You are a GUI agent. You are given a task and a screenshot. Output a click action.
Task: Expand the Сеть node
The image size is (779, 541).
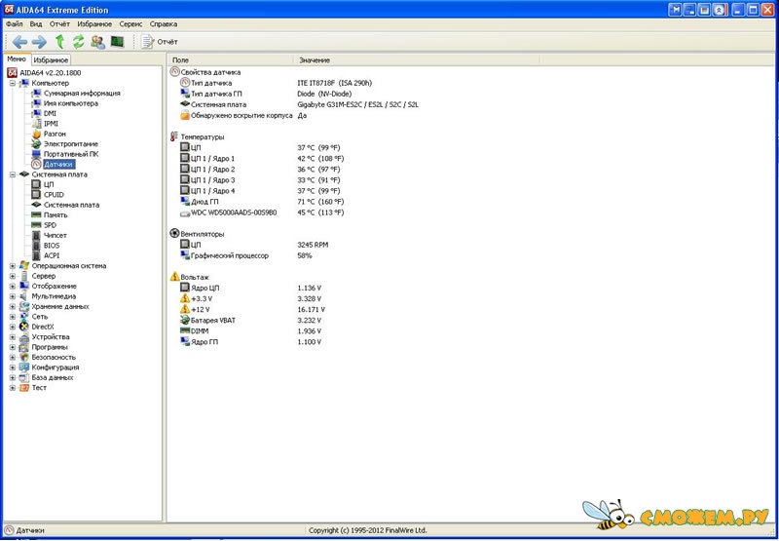click(x=13, y=317)
